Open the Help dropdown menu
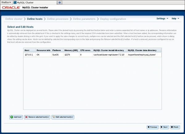The height and width of the screenshot is (134, 185). click(175, 18)
